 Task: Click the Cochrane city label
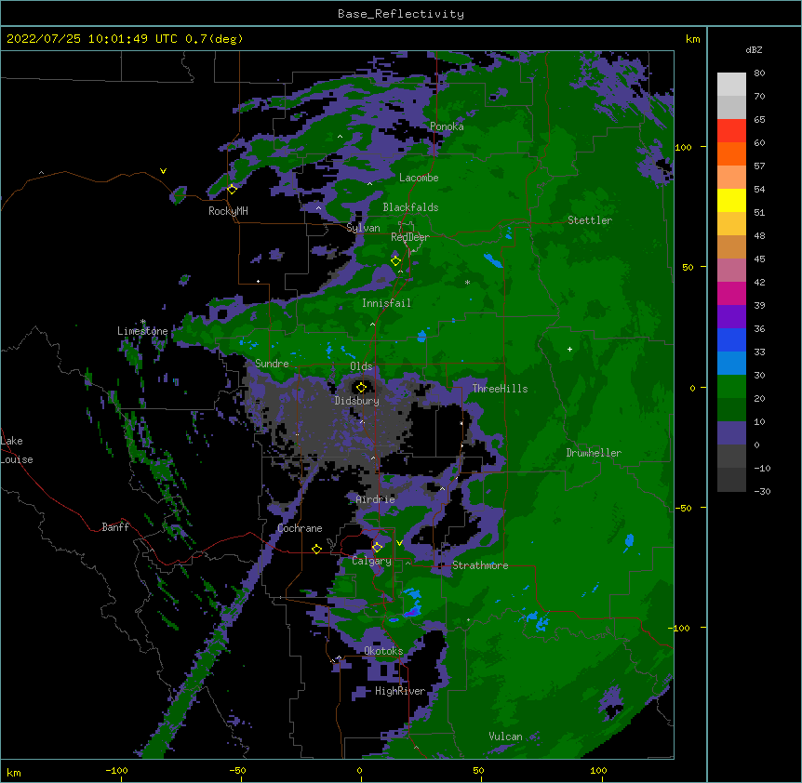(x=300, y=528)
